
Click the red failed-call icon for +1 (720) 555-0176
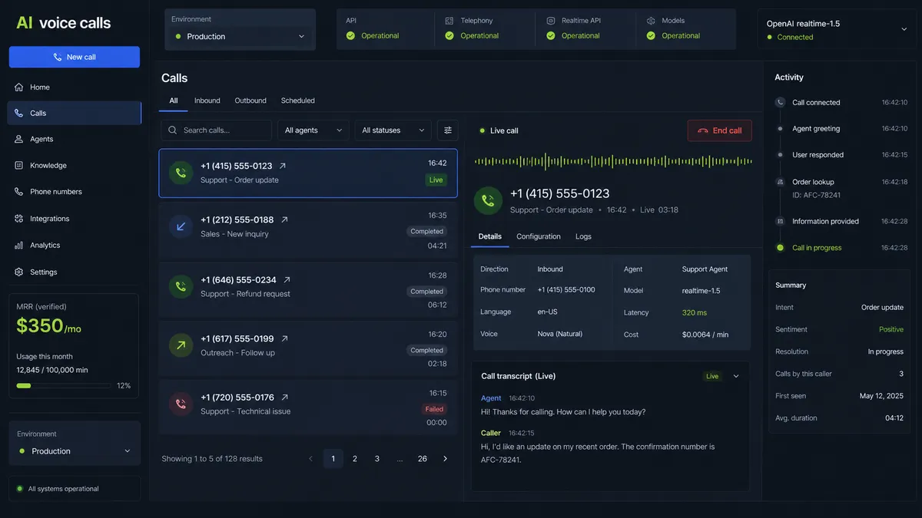[x=181, y=404]
